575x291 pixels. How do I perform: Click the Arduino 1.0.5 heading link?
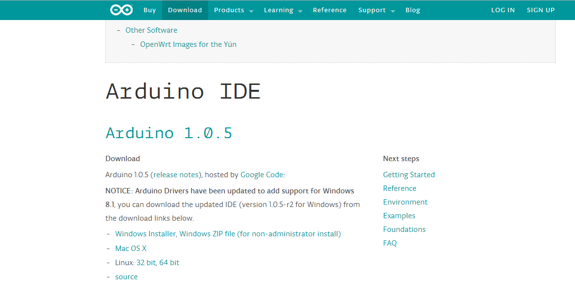tap(169, 132)
